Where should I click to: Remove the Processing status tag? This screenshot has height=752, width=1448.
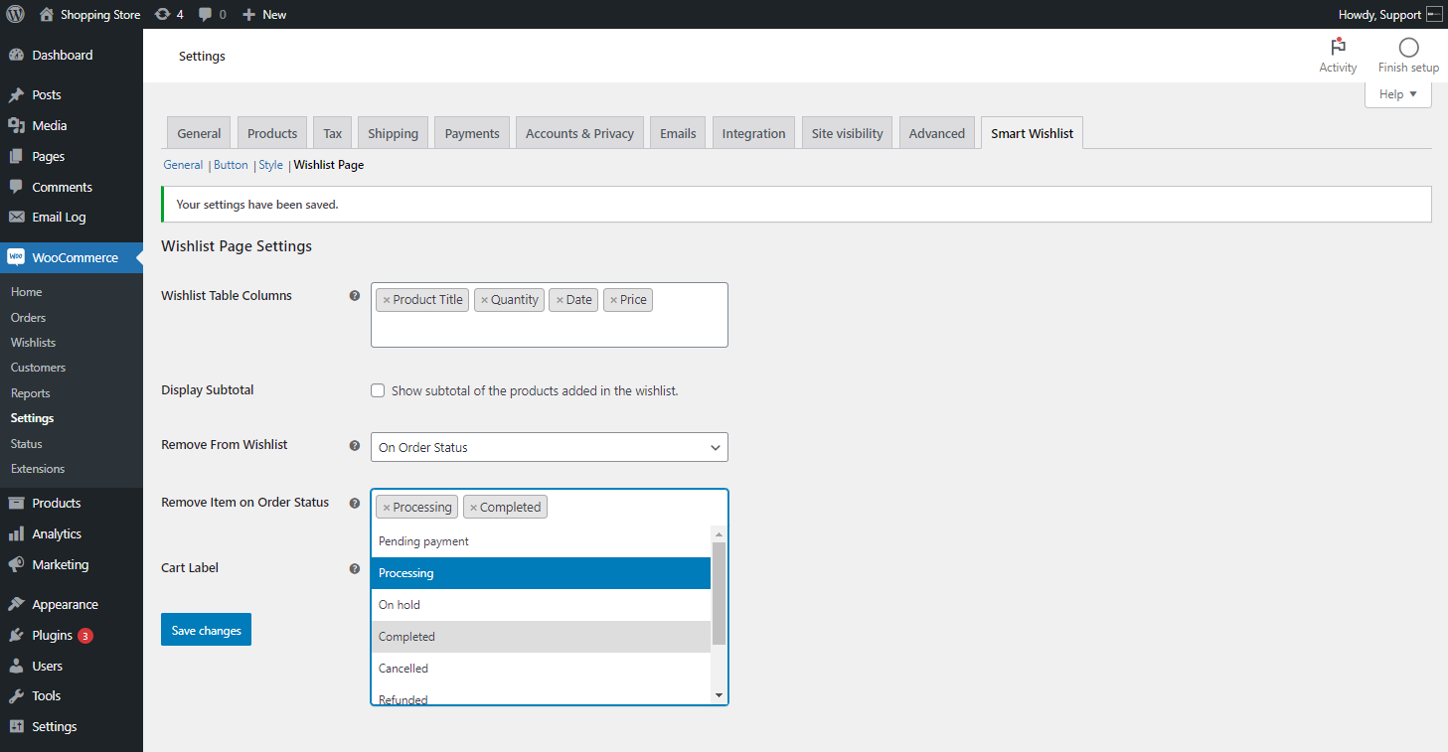point(387,508)
